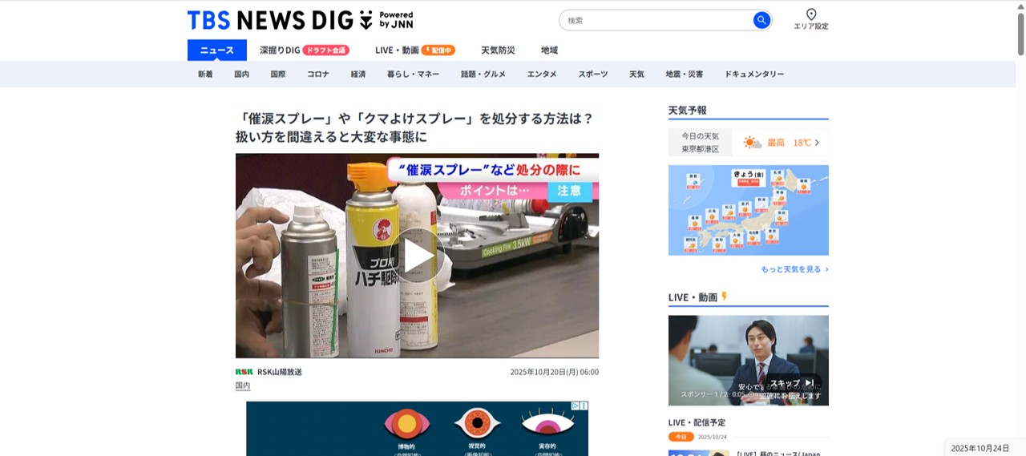Viewport: 1026px width, 456px height.
Task: Click the orange 配信中 live badge
Action: coord(438,50)
